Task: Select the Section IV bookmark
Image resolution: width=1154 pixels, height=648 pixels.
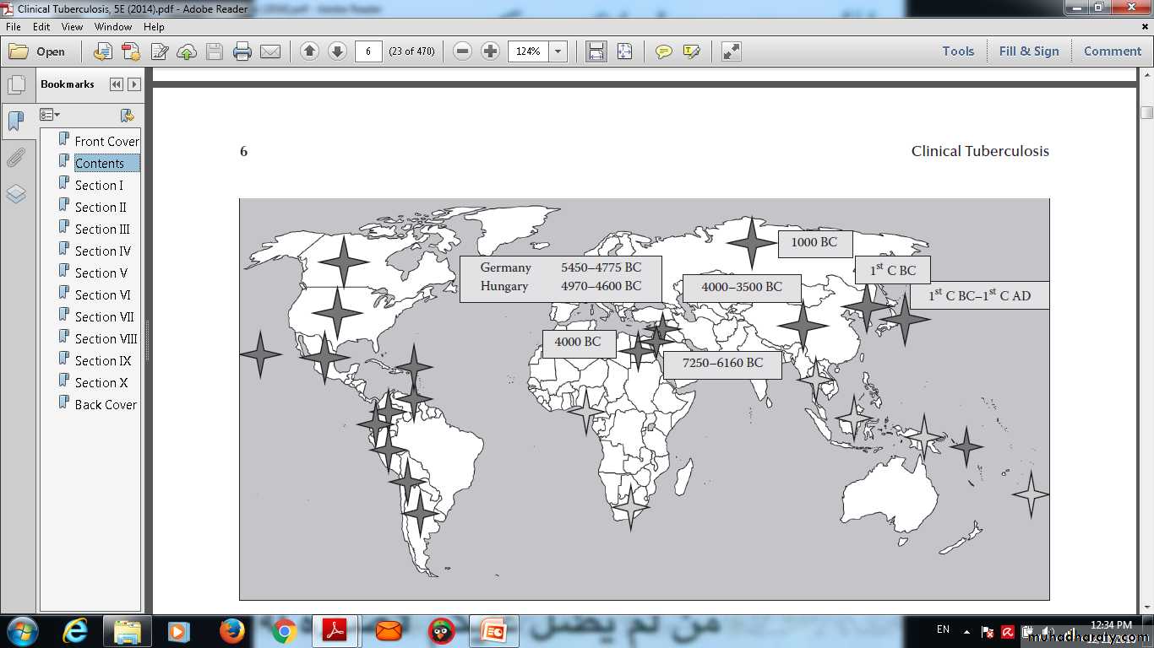Action: point(102,251)
